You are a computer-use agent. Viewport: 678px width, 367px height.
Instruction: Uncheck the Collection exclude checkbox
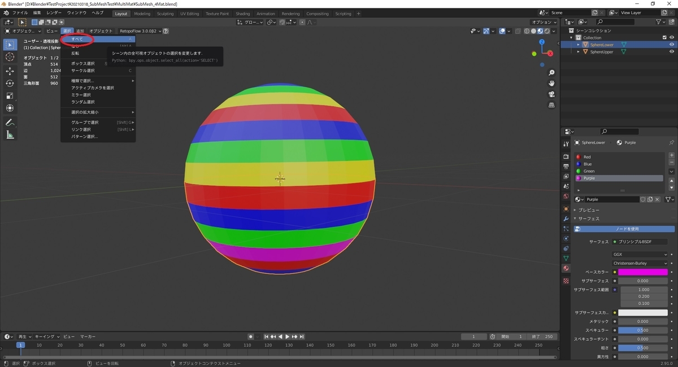click(664, 38)
